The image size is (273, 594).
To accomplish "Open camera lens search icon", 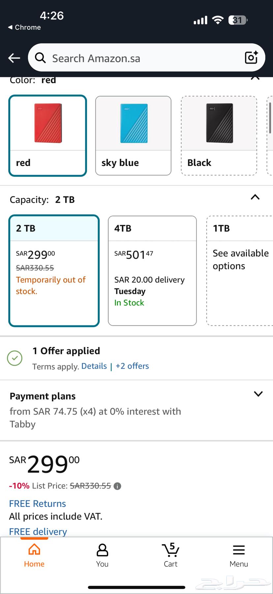I will (x=251, y=58).
